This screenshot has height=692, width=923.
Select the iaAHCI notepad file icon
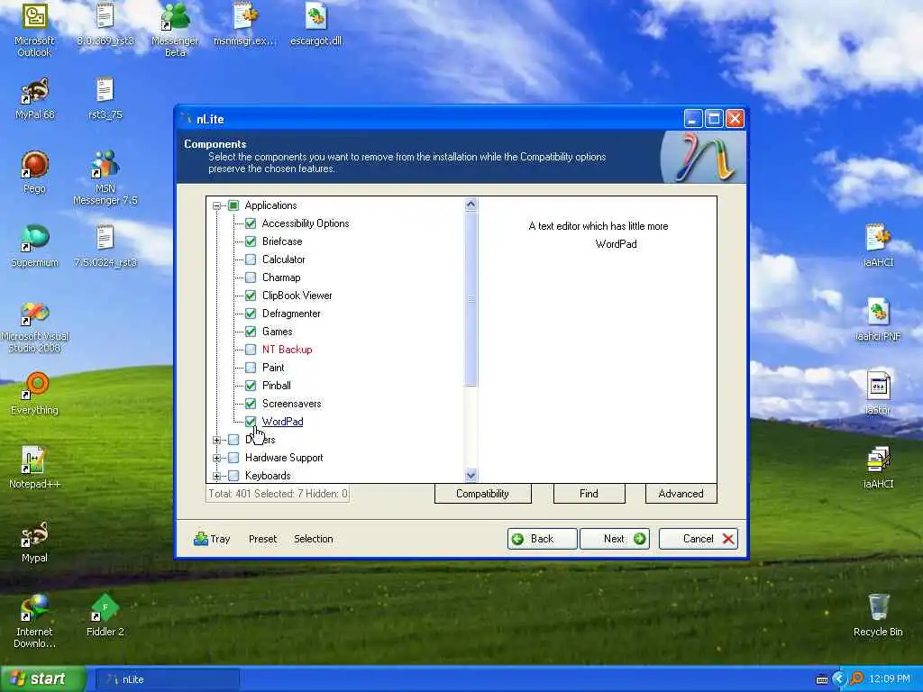[878, 246]
